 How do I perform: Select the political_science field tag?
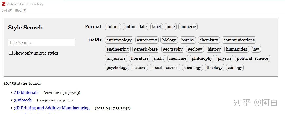click(253, 58)
